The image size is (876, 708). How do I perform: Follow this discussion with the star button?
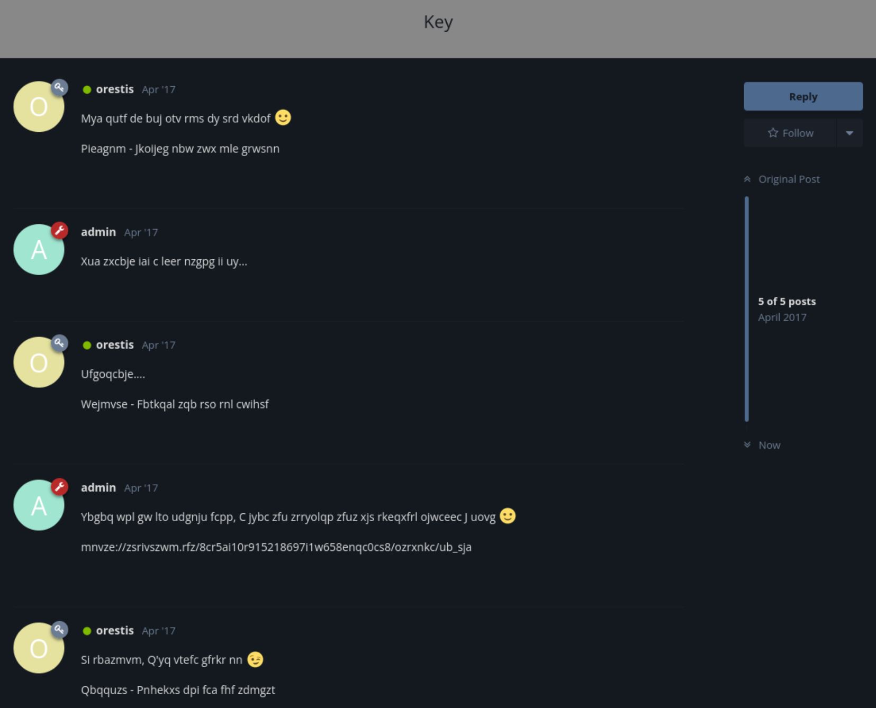click(790, 133)
